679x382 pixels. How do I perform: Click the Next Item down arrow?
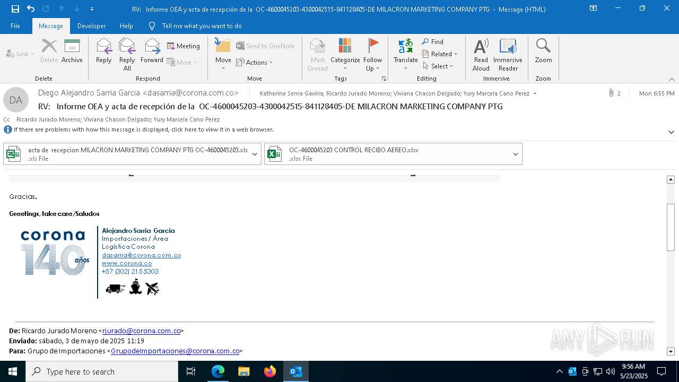(77, 9)
